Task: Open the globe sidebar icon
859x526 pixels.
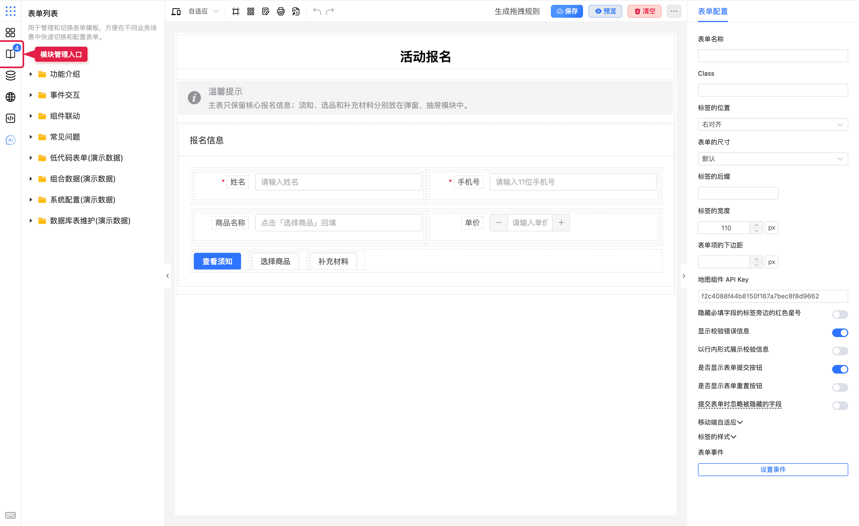Action: pyautogui.click(x=10, y=97)
